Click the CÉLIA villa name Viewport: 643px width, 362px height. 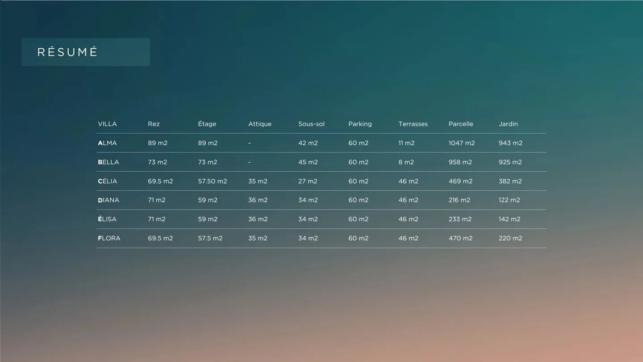(108, 181)
